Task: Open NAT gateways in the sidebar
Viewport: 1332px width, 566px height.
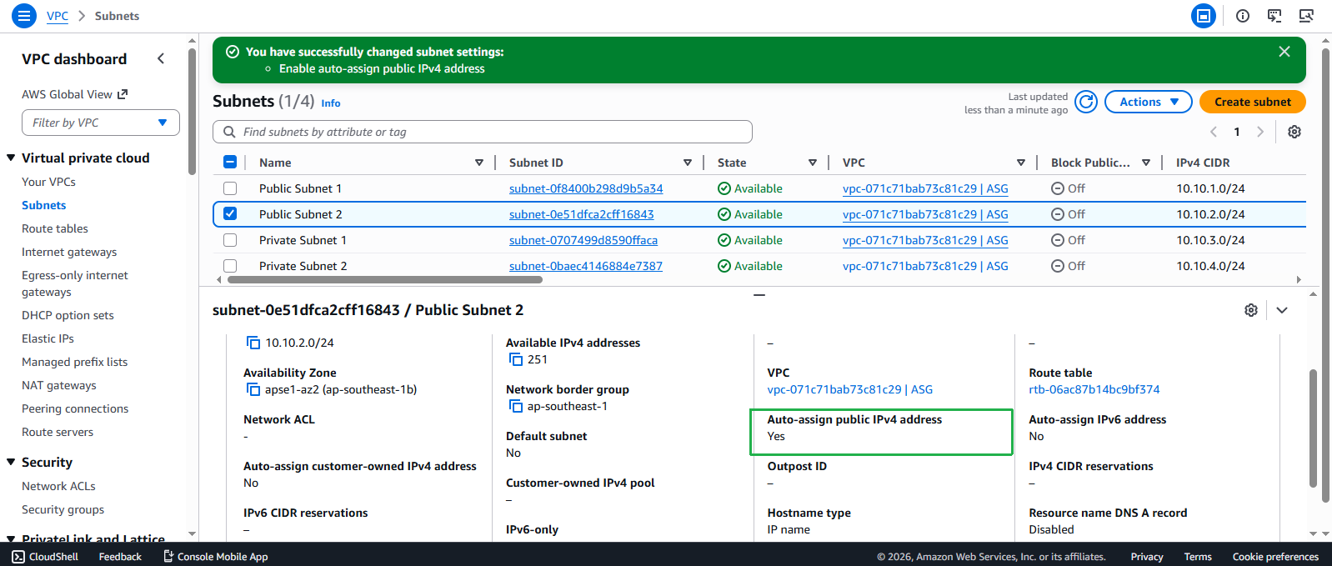Action: (59, 385)
